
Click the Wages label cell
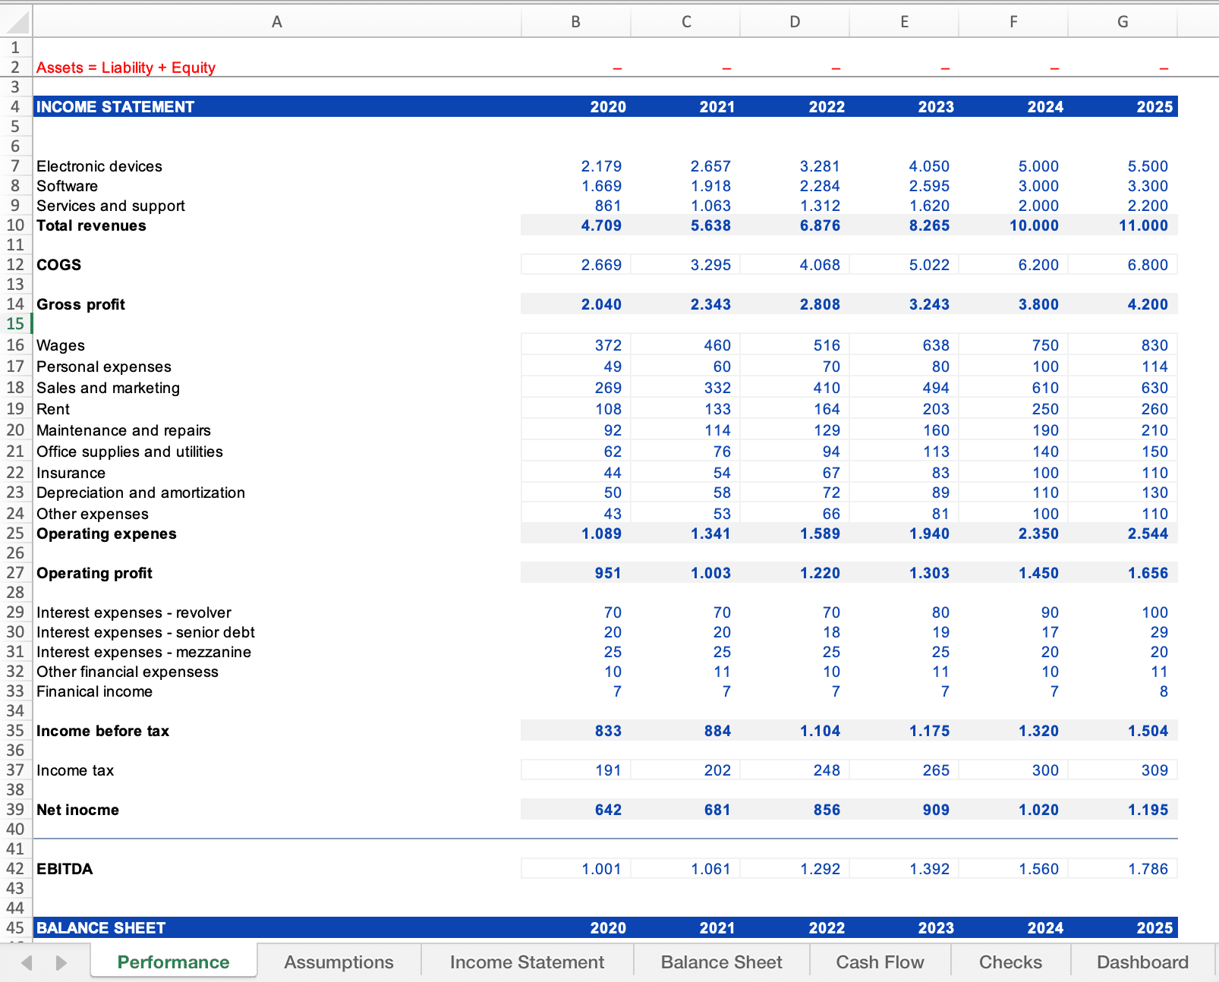coord(277,345)
